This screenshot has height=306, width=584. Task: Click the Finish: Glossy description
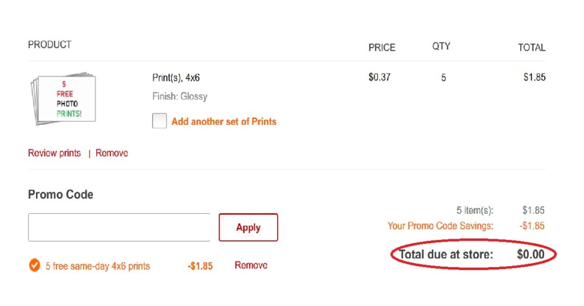pos(180,96)
